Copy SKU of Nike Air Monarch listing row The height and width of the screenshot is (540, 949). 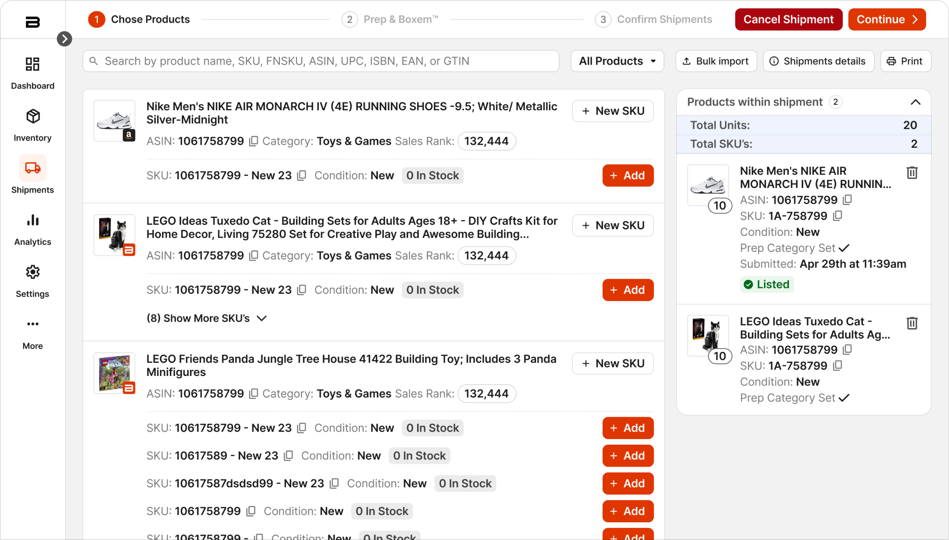pos(302,175)
